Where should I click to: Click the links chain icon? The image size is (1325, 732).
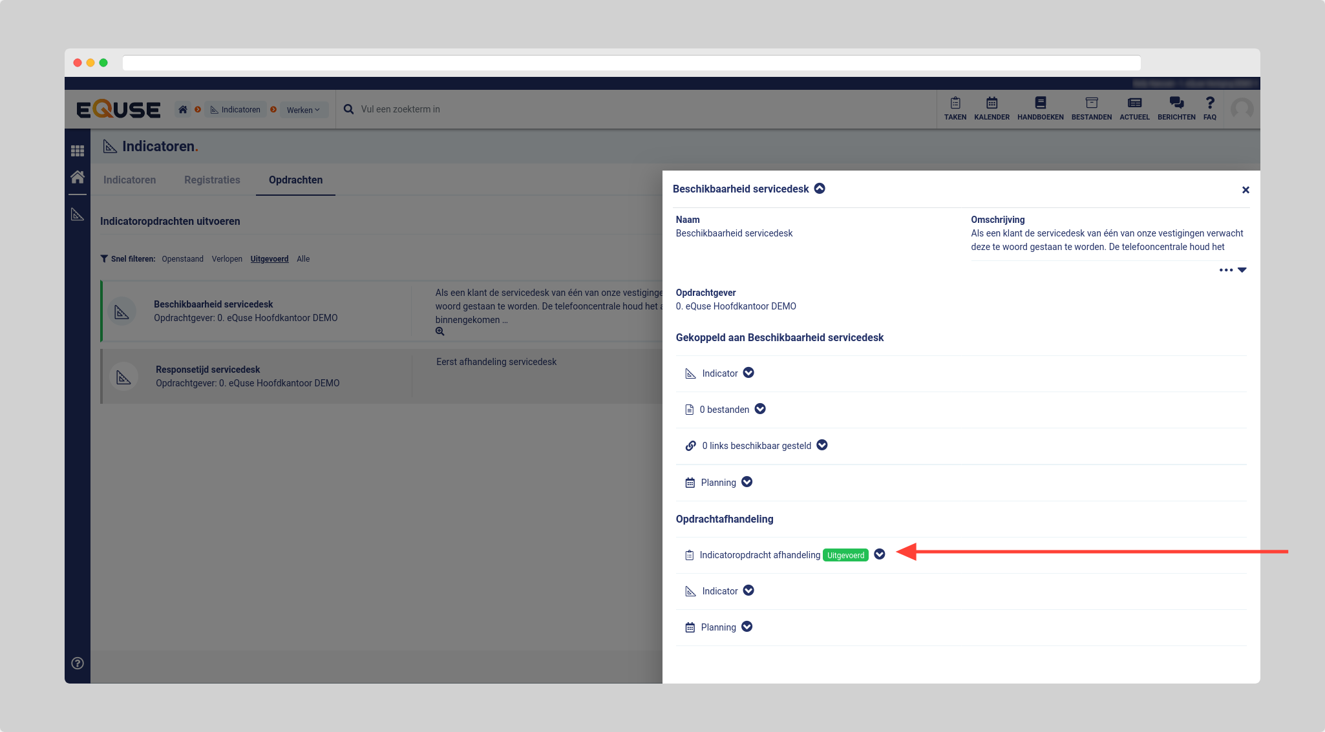coord(690,446)
